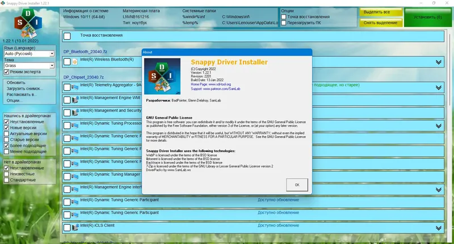This screenshot has width=454, height=244.
Task: Expand the Intel iCLS Client row
Action: coord(438,228)
